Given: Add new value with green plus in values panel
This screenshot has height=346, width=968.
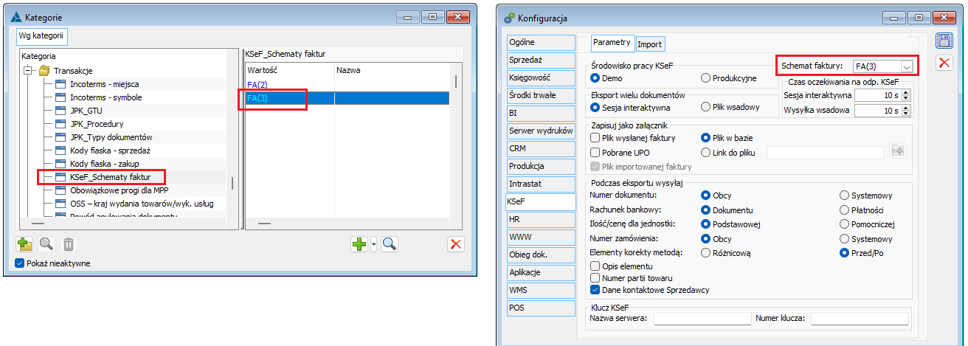Looking at the screenshot, I should click(x=359, y=243).
